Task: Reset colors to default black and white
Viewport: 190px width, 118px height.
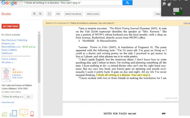Action: tap(174, 14)
